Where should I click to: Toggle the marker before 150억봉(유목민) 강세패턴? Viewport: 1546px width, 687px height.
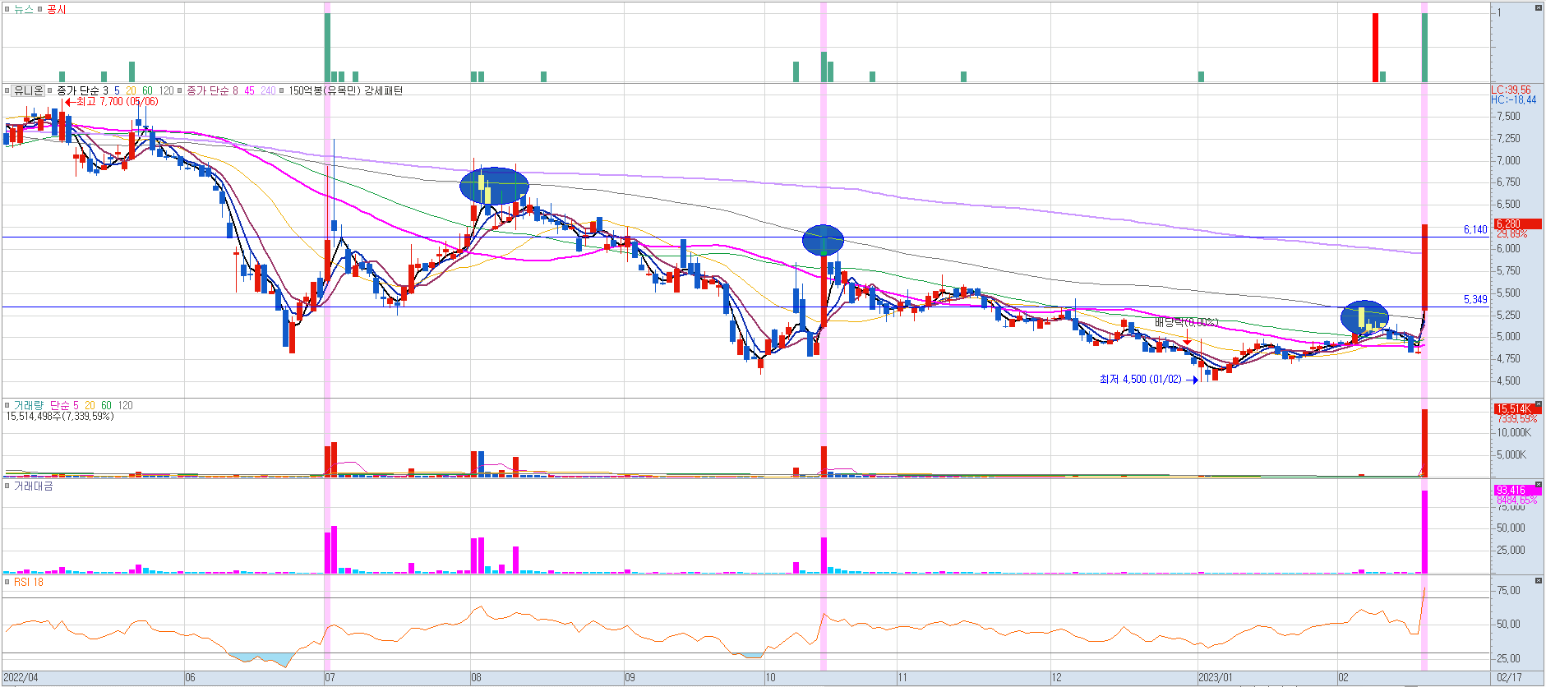pos(282,90)
